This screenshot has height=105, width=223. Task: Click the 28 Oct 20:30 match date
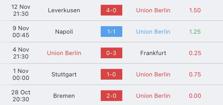[21, 96]
